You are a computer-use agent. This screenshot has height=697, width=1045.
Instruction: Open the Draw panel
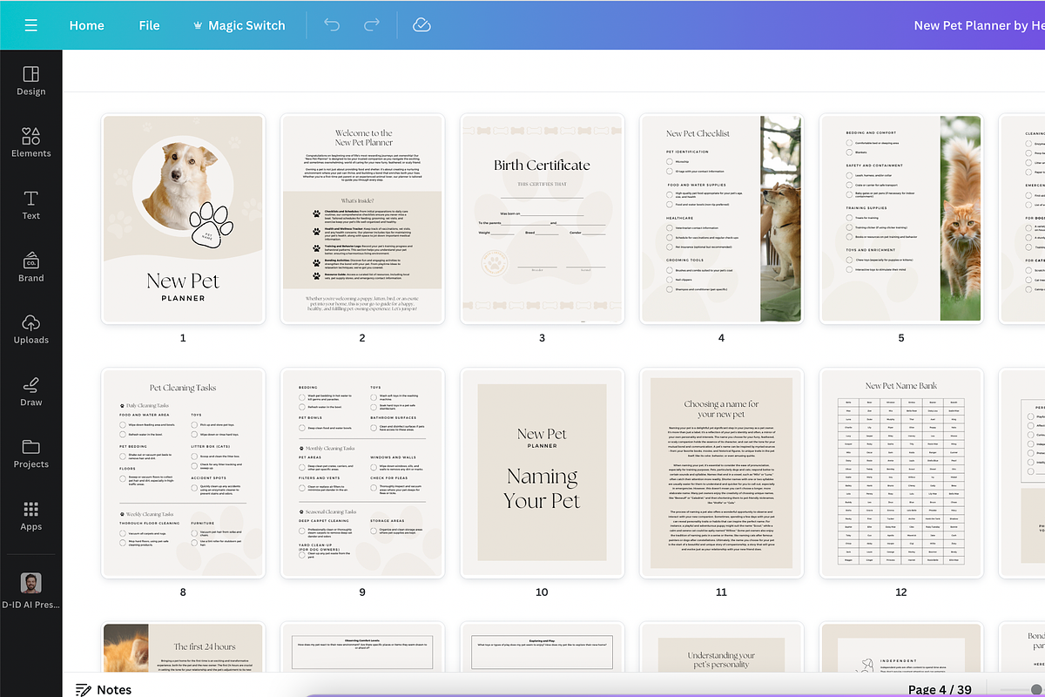point(31,391)
